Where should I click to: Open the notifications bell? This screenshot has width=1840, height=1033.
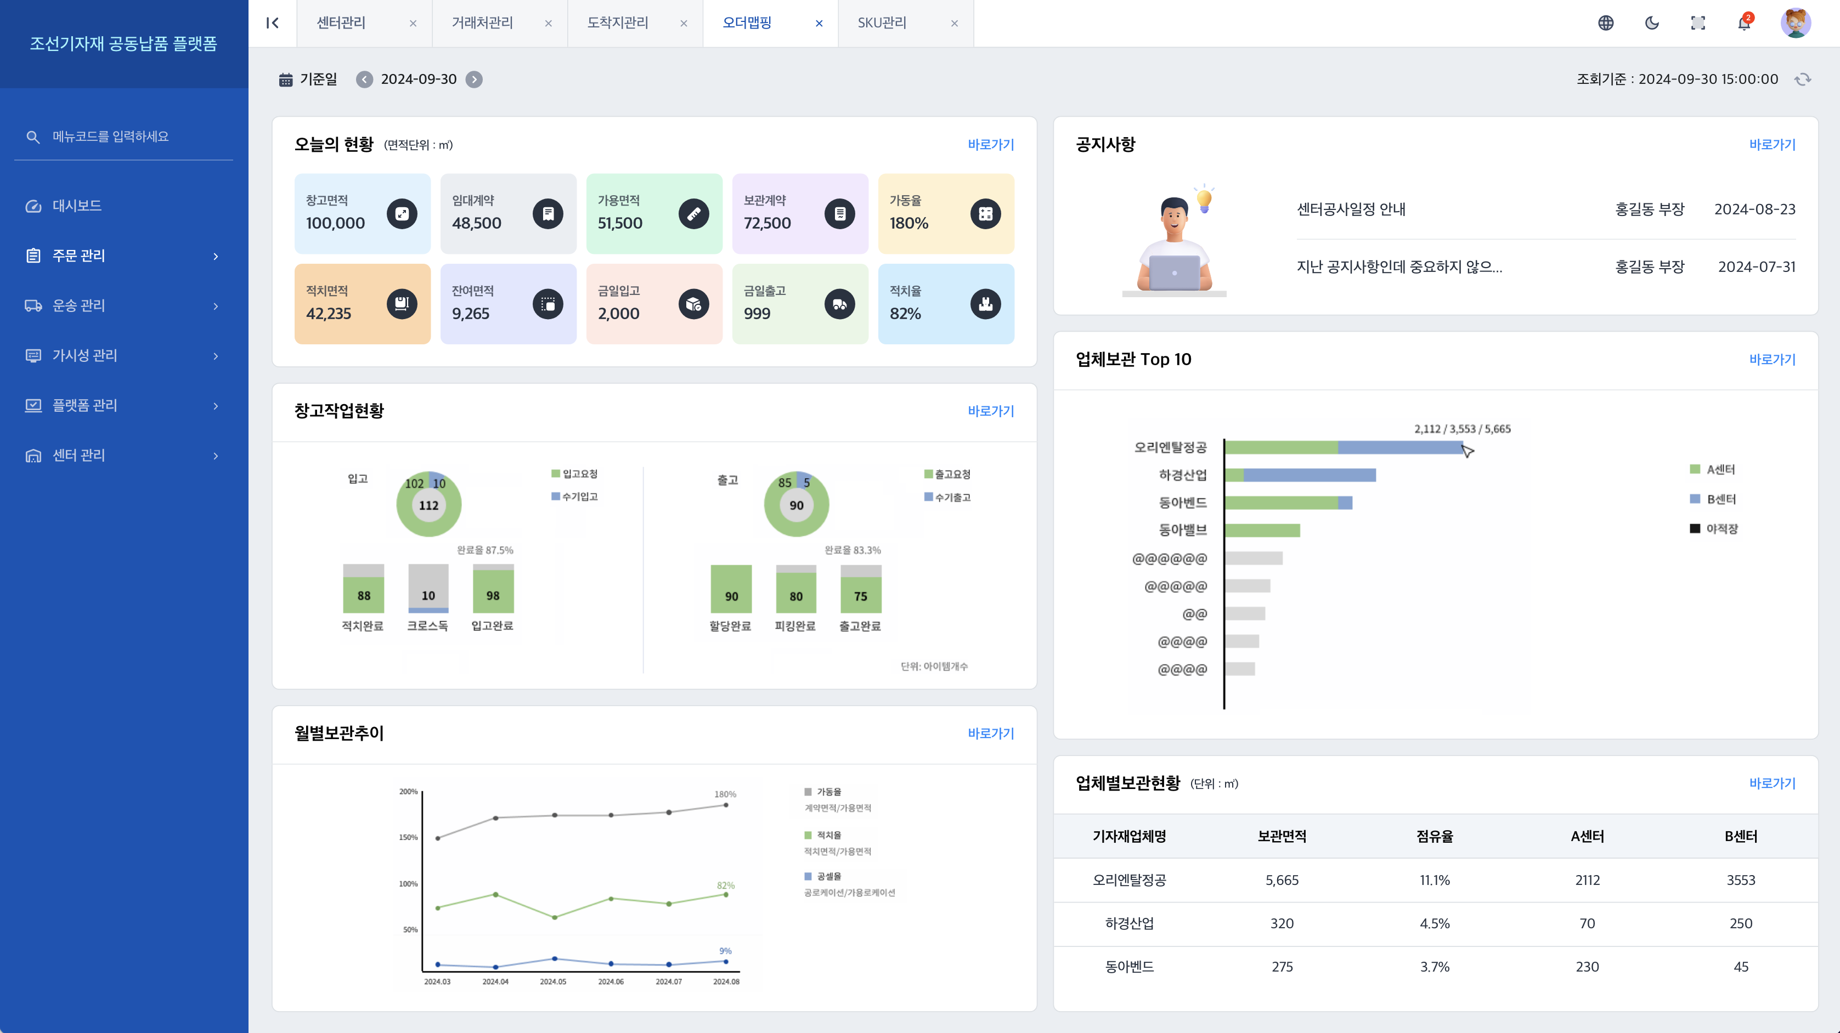(x=1743, y=24)
